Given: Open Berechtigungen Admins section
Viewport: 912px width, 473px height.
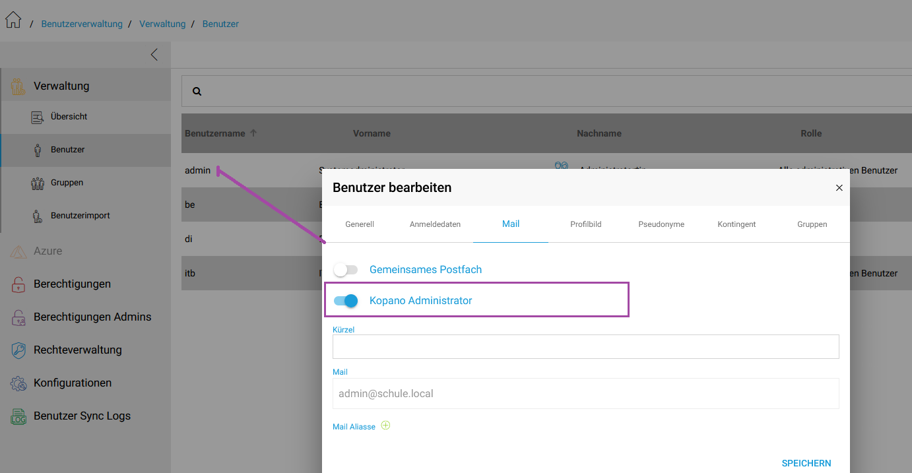Looking at the screenshot, I should click(x=92, y=317).
